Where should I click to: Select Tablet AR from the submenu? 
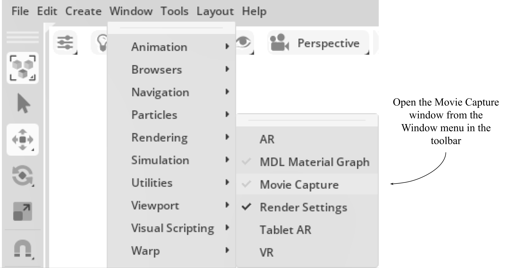[285, 229]
